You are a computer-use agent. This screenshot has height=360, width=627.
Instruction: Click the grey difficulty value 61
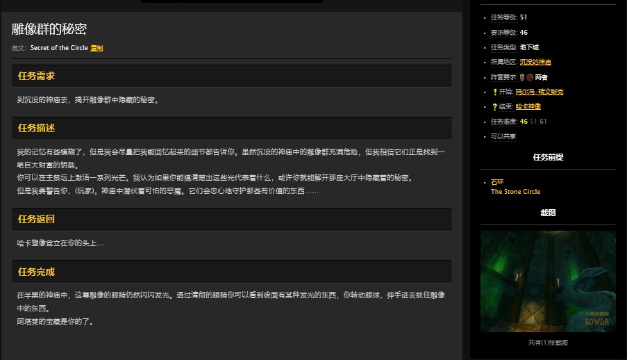543,122
